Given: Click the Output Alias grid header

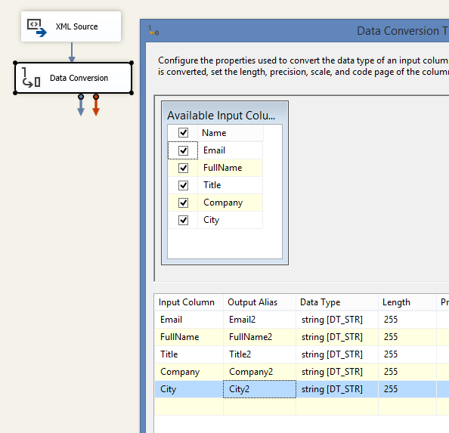Looking at the screenshot, I should point(259,302).
